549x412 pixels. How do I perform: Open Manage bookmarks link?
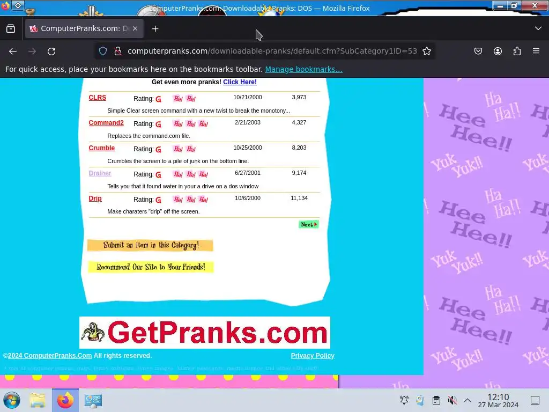[303, 69]
